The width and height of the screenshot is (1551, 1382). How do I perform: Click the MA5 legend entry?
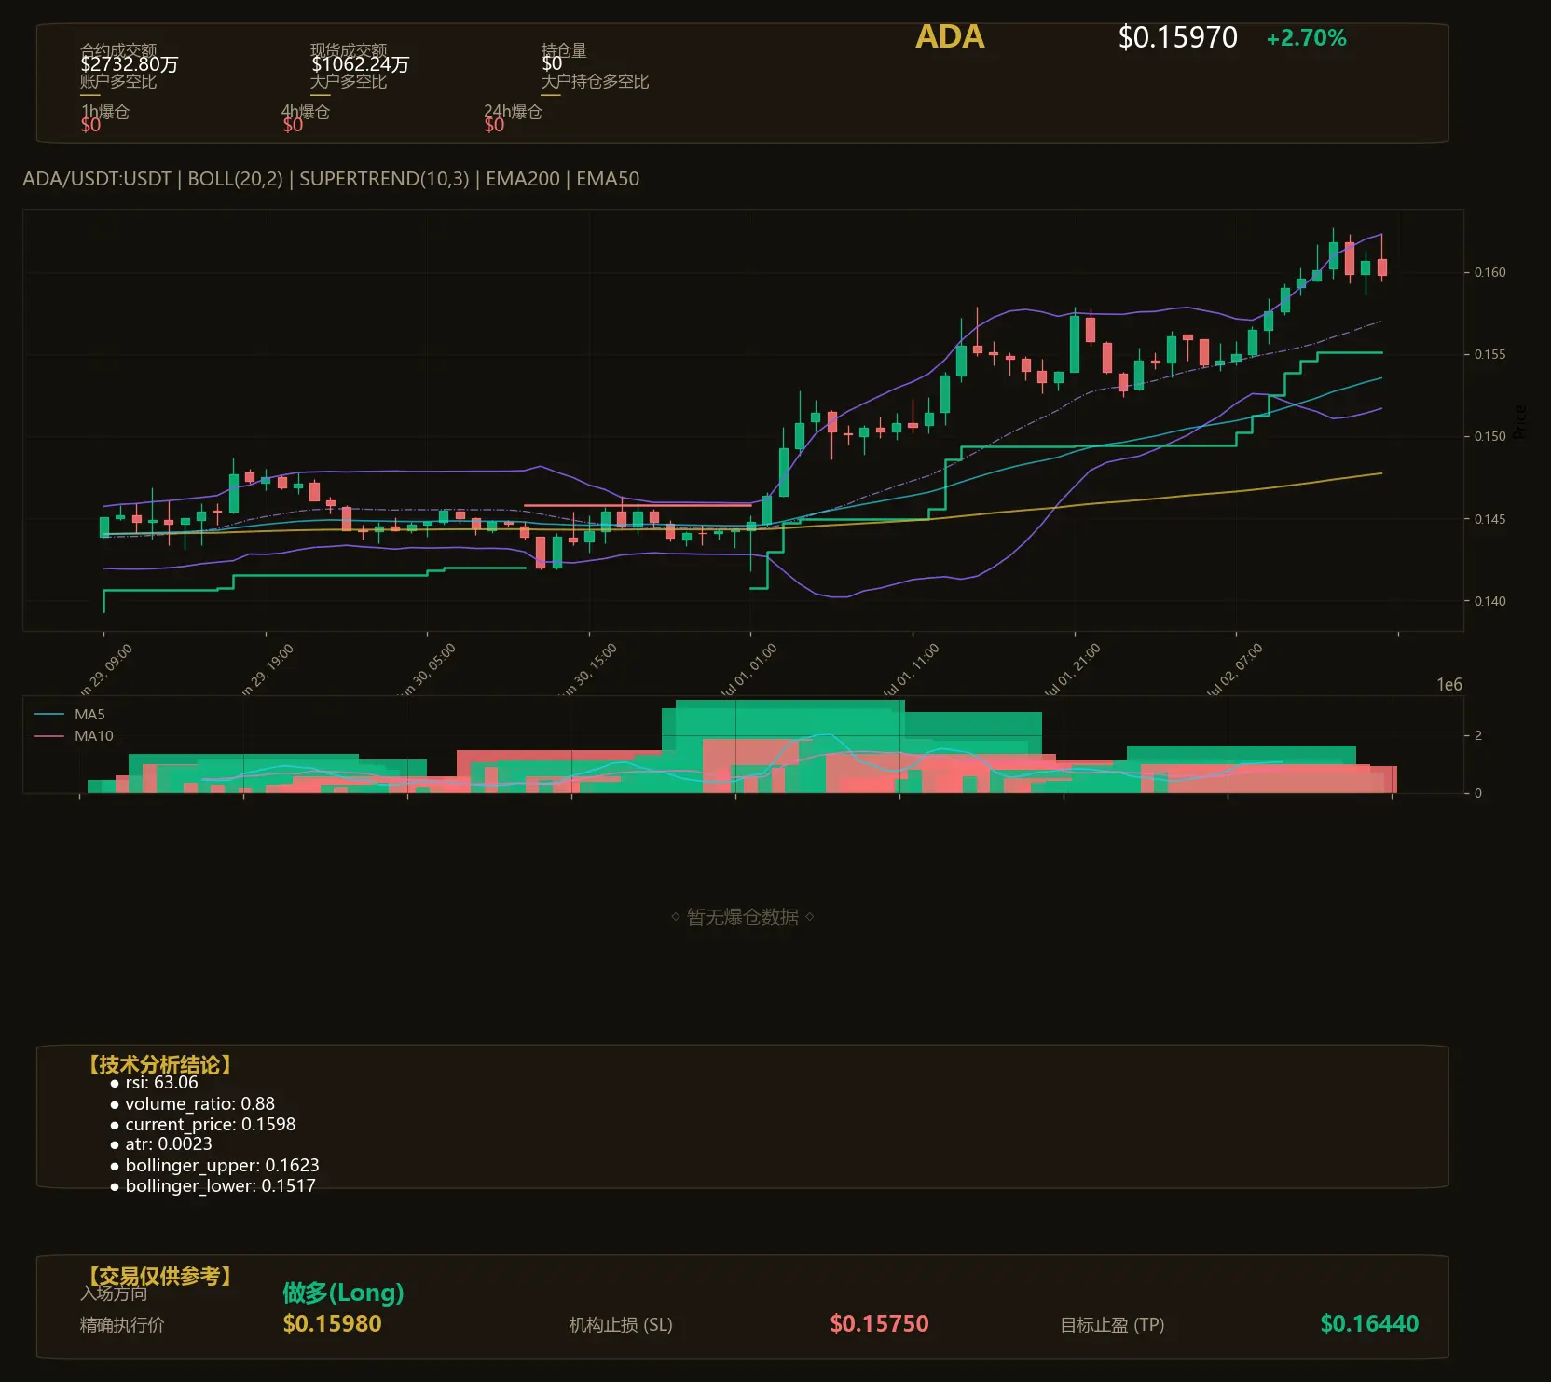pyautogui.click(x=70, y=715)
